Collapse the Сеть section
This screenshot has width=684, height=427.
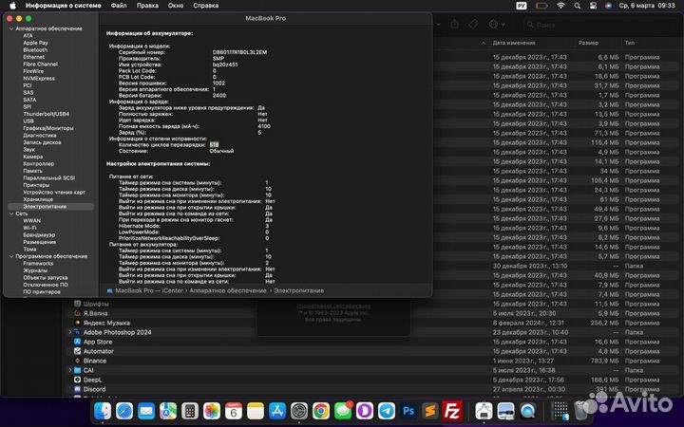coord(11,213)
